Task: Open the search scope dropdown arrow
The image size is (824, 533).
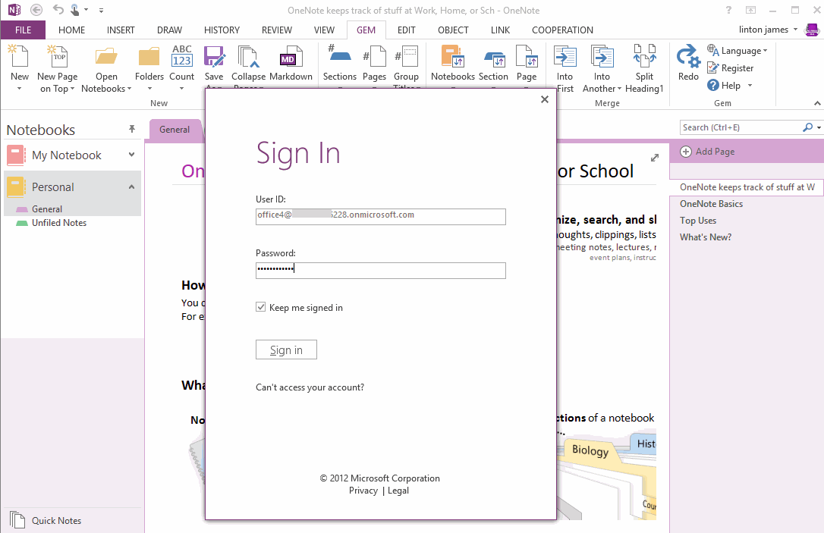Action: pyautogui.click(x=819, y=127)
